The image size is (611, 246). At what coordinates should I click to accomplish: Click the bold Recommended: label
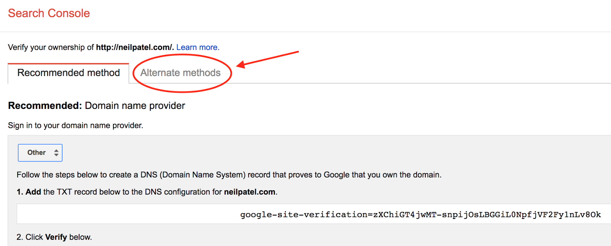[x=45, y=105]
